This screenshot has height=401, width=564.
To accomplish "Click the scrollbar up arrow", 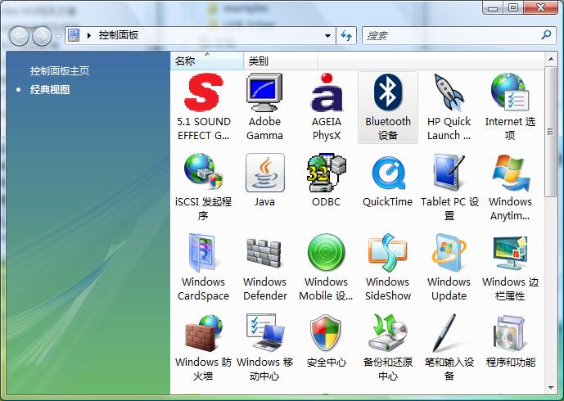I will click(x=551, y=59).
